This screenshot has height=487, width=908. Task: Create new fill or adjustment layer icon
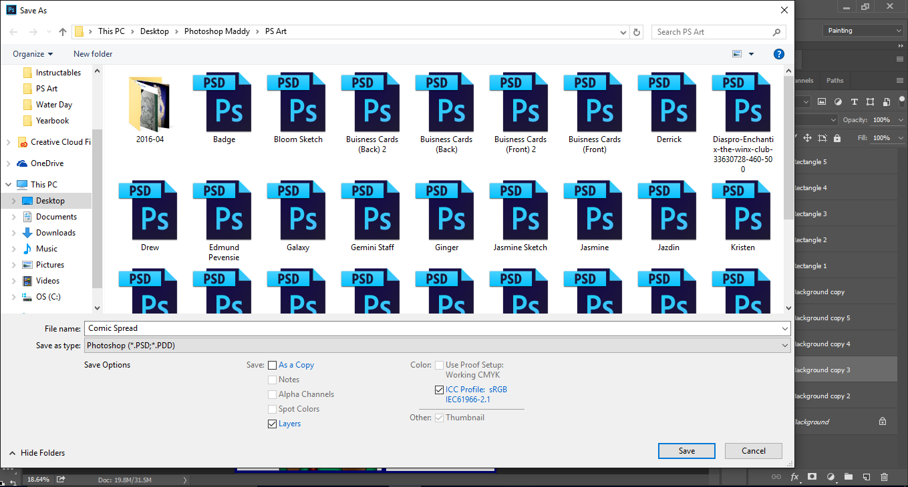tap(830, 477)
